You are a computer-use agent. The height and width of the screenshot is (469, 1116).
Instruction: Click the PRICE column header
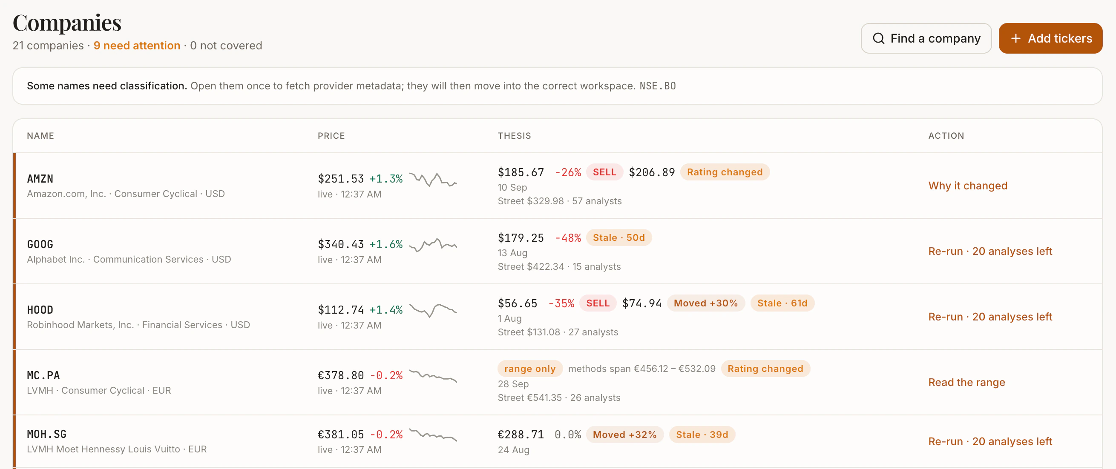tap(331, 135)
